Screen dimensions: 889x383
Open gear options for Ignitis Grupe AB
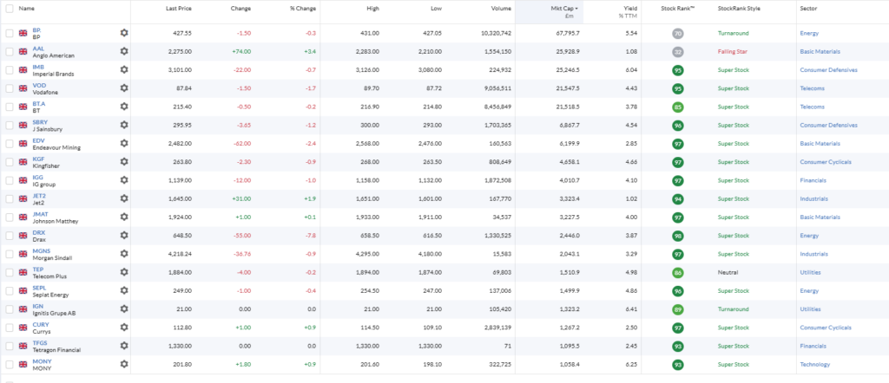(124, 308)
